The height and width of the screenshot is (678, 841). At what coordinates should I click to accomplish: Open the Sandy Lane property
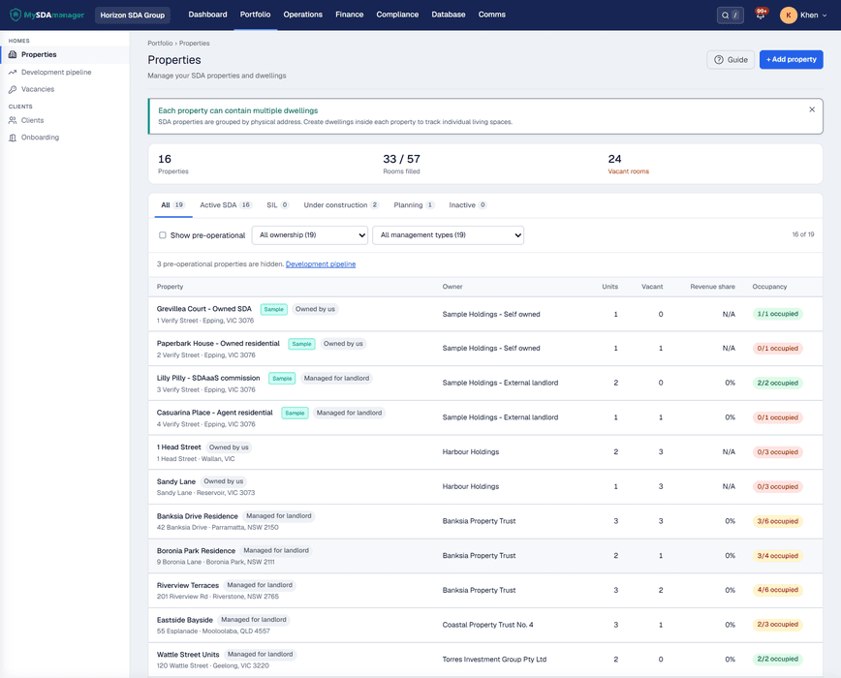pyautogui.click(x=176, y=481)
